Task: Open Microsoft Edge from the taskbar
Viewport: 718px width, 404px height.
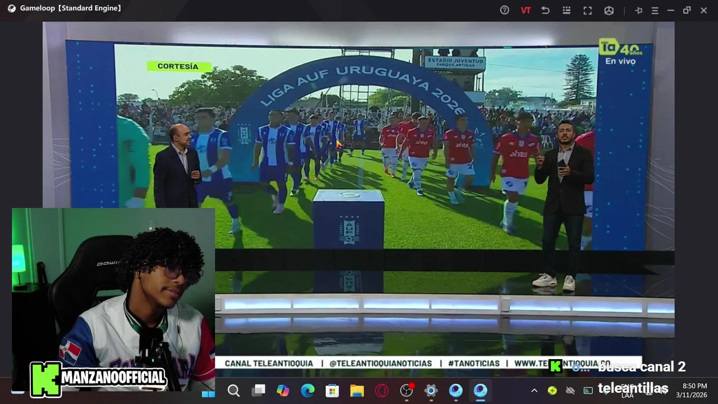Action: coord(307,391)
